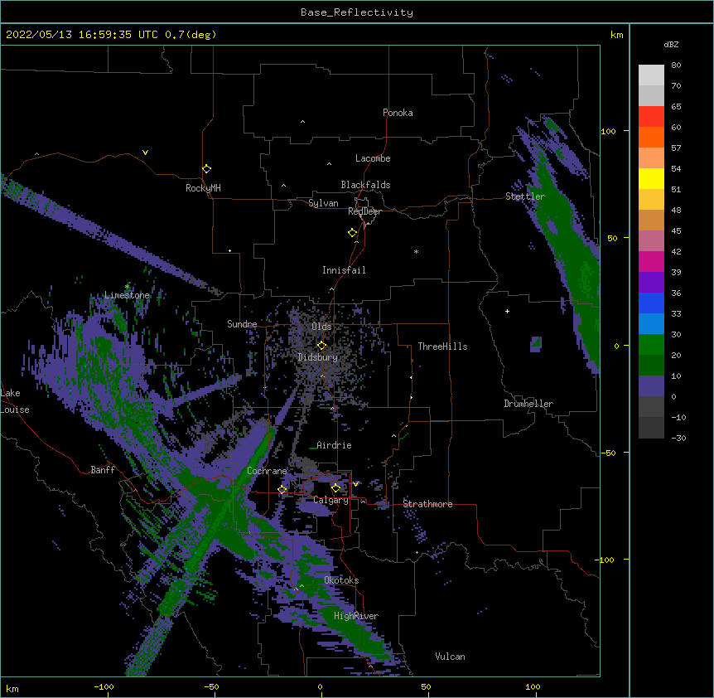This screenshot has width=714, height=698.
Task: Pick the red 60–65 dBZ legend swatch
Action: [x=651, y=117]
